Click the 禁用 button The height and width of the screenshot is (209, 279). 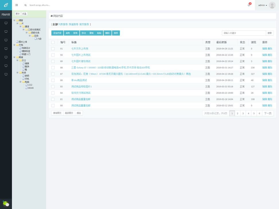pos(75,33)
